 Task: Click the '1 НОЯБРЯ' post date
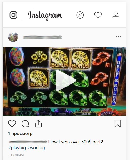click(x=16, y=155)
